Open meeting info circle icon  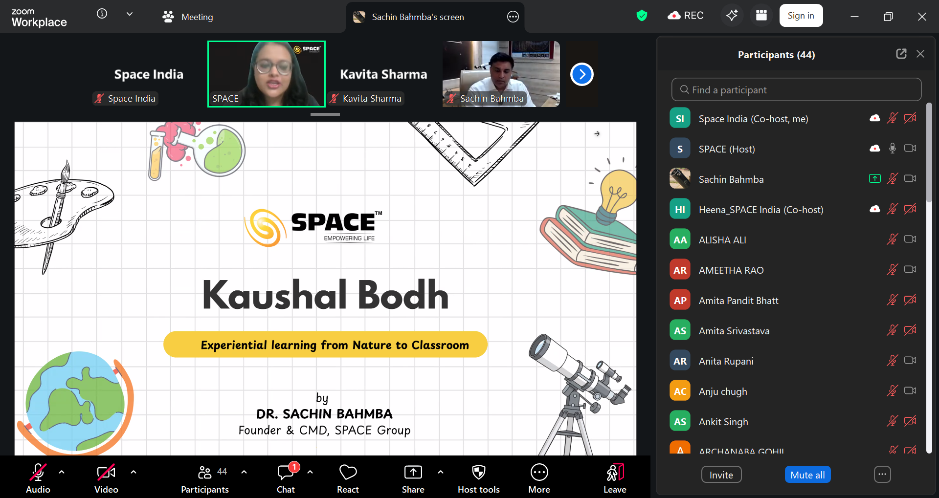[x=102, y=14]
